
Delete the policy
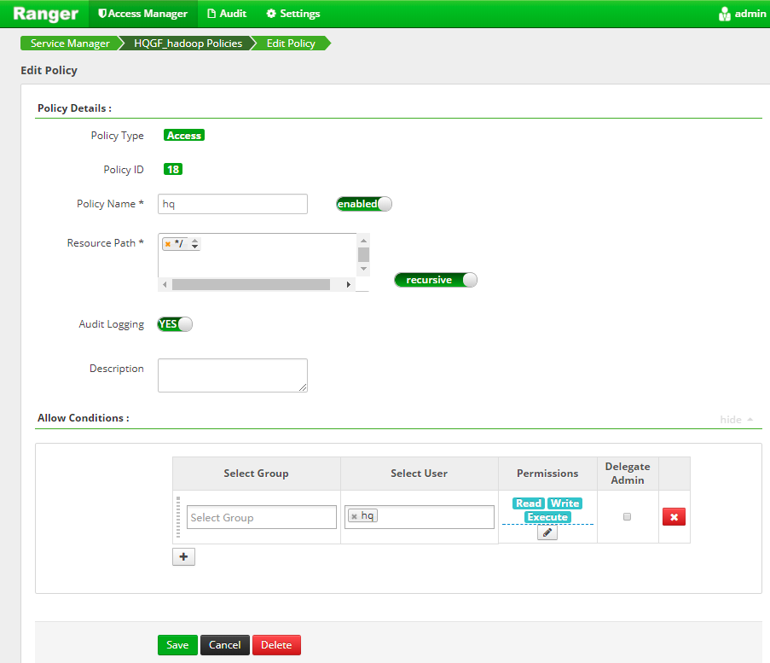click(276, 645)
